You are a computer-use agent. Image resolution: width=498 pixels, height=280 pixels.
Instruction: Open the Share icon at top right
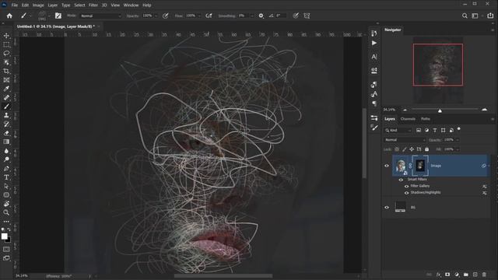pyautogui.click(x=490, y=16)
